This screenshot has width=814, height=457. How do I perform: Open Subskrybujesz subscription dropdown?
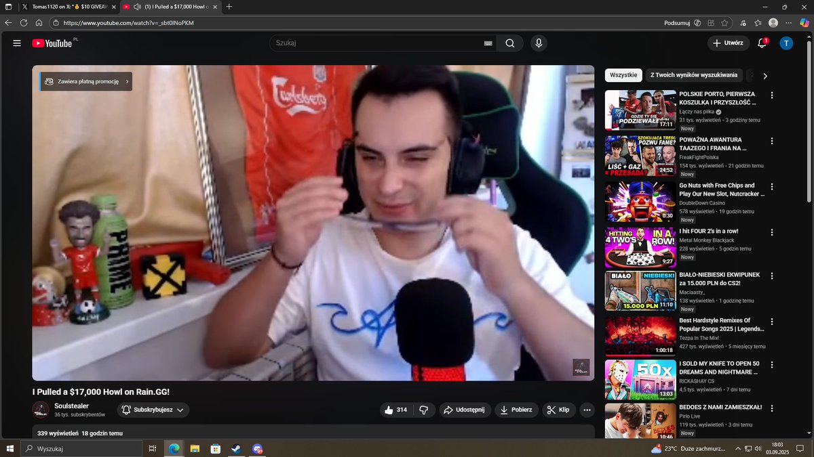tap(153, 410)
